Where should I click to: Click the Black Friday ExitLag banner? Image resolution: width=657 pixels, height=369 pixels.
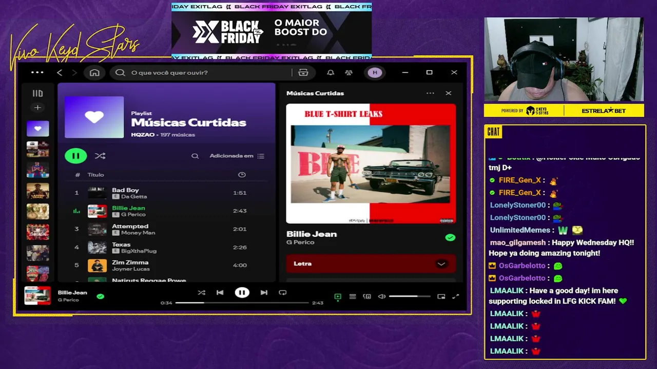tap(272, 32)
